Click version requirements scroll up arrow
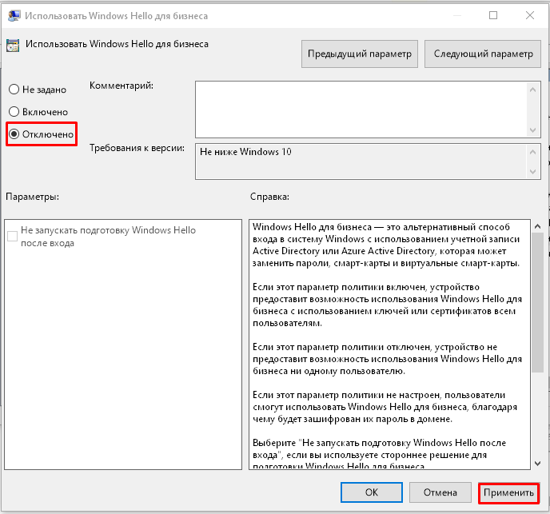This screenshot has width=550, height=514. pos(532,152)
